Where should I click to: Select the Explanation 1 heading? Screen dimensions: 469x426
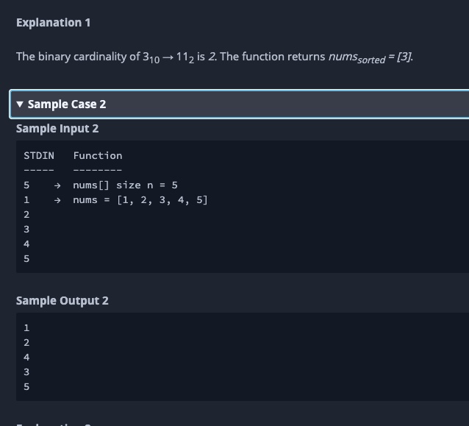coord(53,23)
